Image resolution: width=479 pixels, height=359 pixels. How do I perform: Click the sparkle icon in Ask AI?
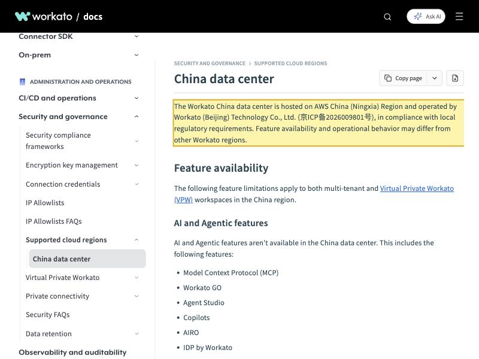[x=417, y=17]
